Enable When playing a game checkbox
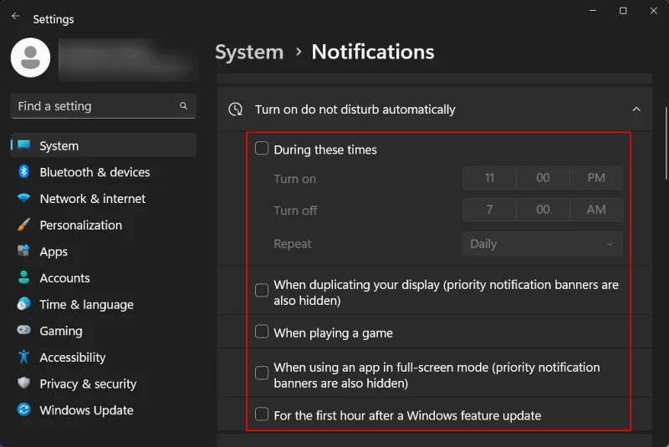Viewport: 669px width, 447px height. (x=262, y=331)
